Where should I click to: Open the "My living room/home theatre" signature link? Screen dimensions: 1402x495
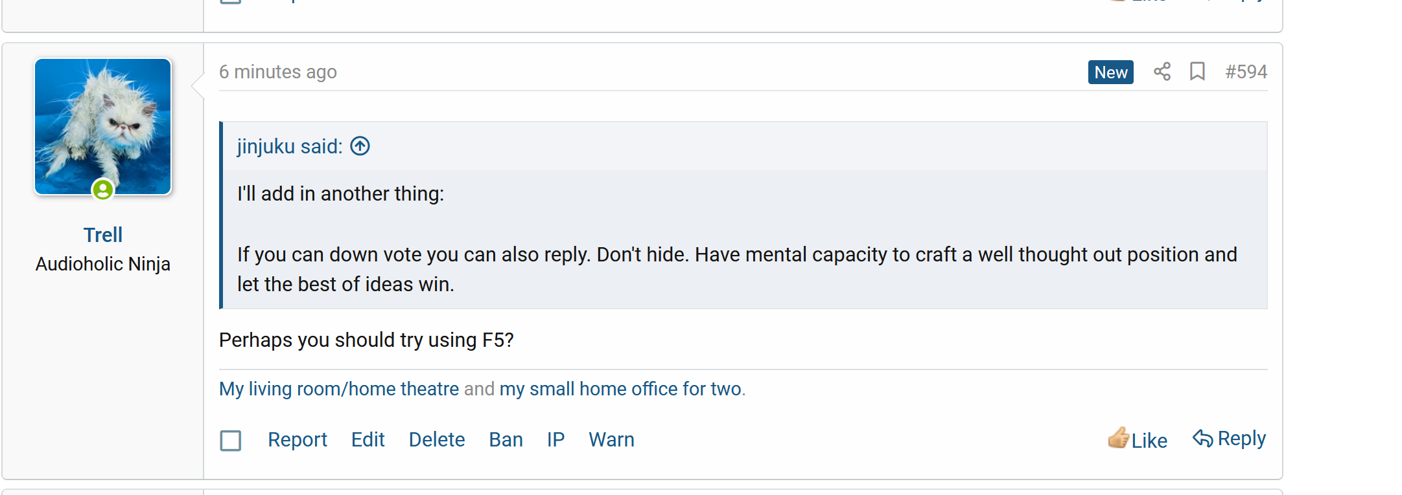(339, 389)
